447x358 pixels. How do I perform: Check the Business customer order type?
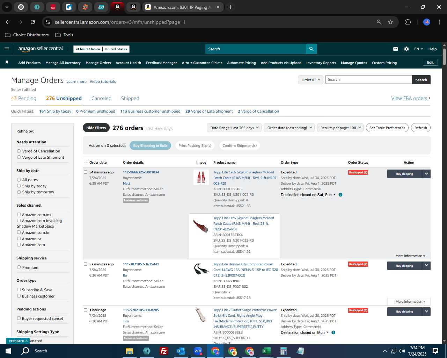click(19, 296)
